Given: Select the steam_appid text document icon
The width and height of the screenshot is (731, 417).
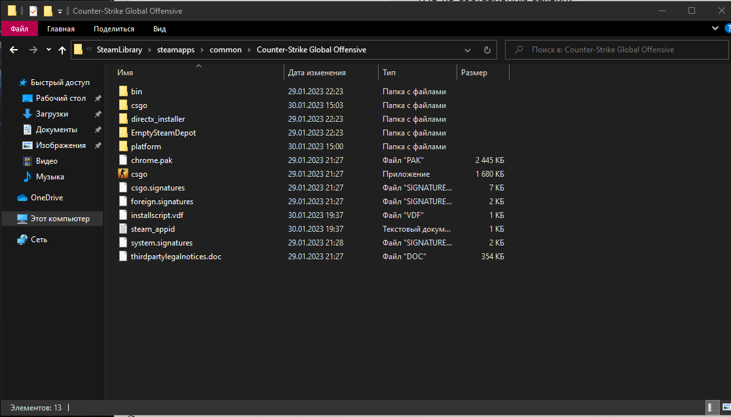Looking at the screenshot, I should click(x=123, y=228).
